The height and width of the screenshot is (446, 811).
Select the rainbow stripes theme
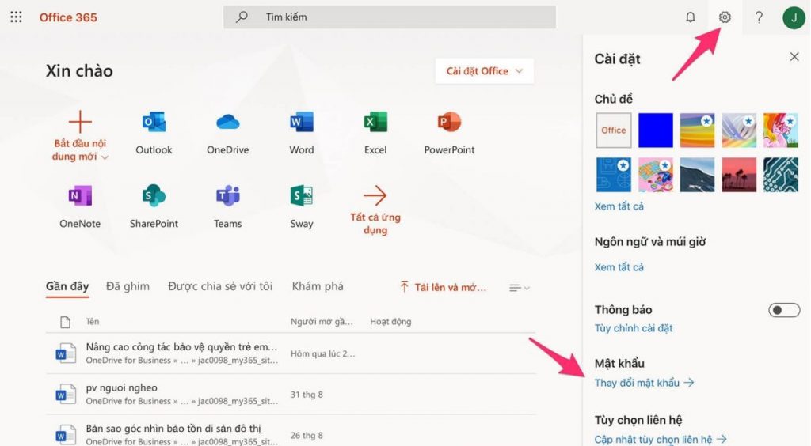point(697,130)
